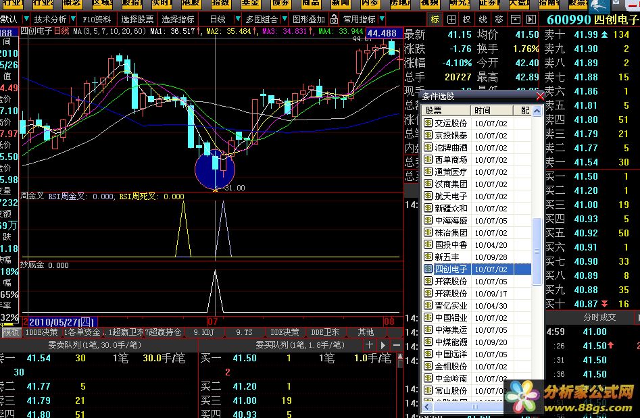Image resolution: width=640 pixels, height=418 pixels.
Task: Open the dropdown arrow beside 技术分析
Action: tap(73, 19)
